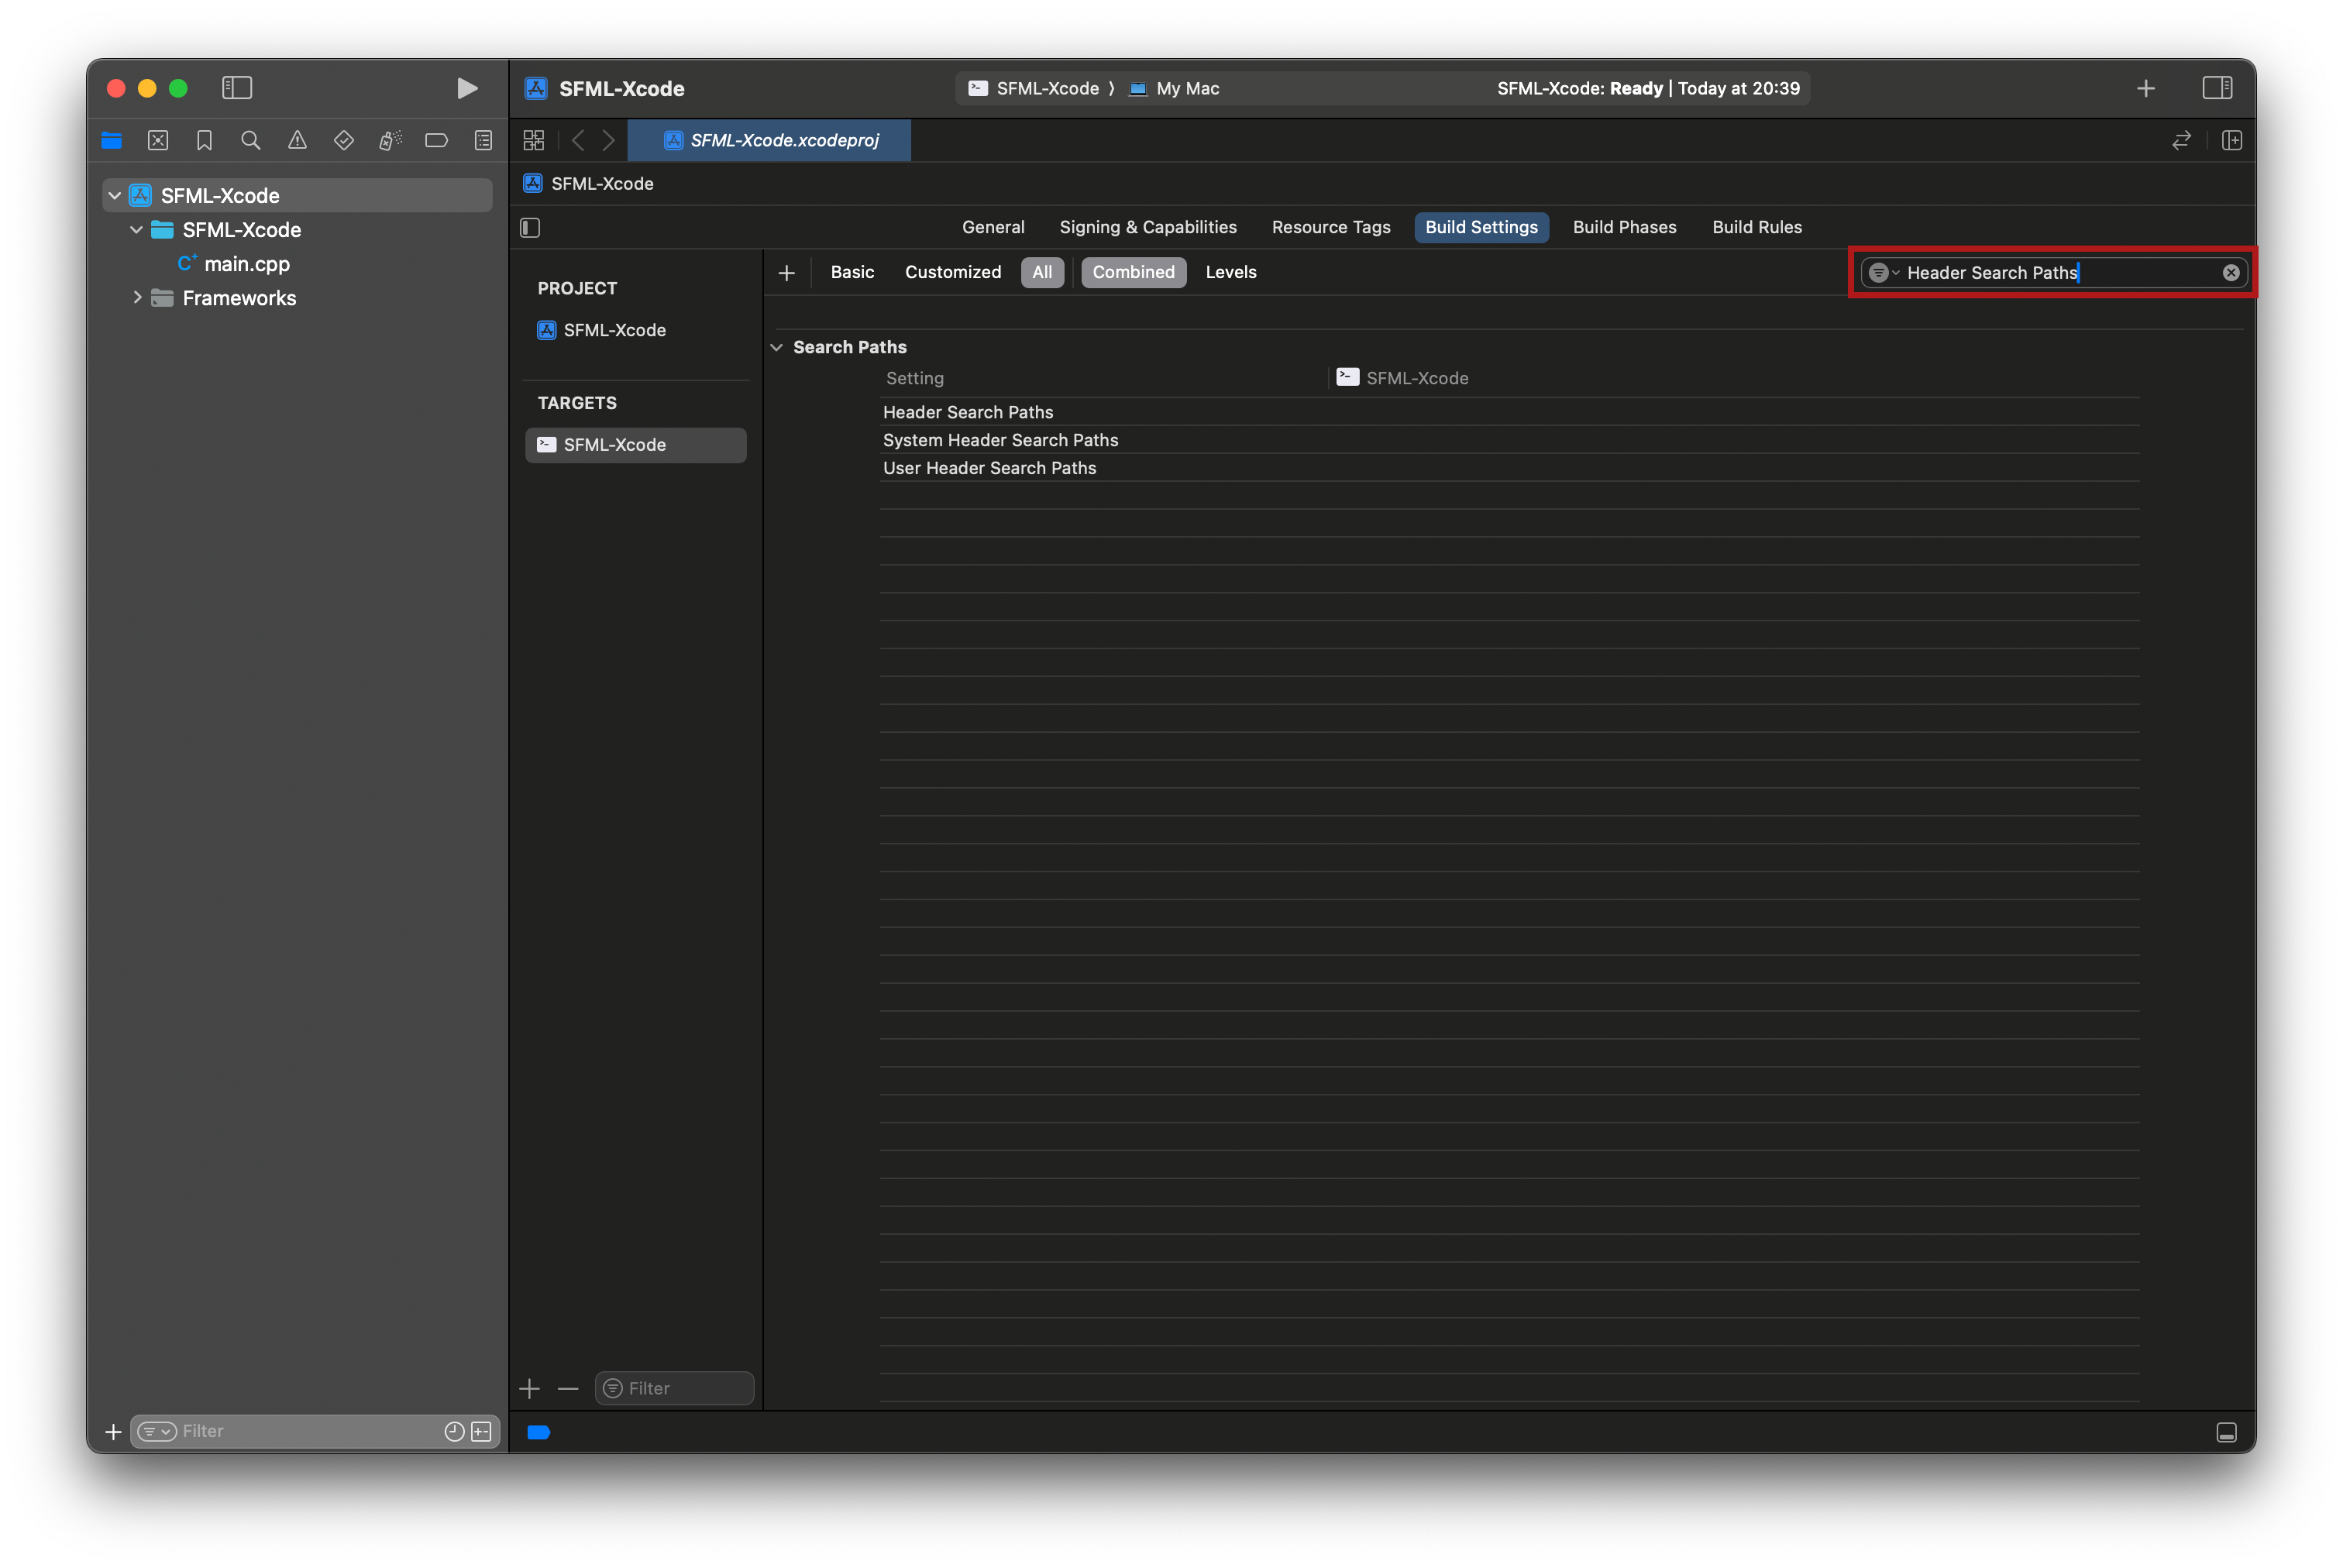Collapse the Search Paths section
The height and width of the screenshot is (1568, 2343).
click(x=776, y=347)
